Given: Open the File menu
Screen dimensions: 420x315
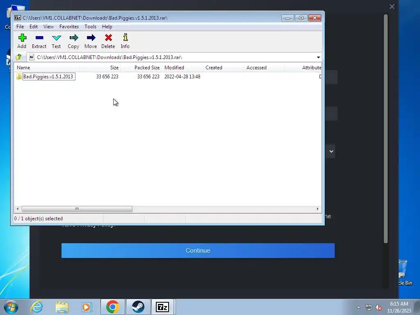Looking at the screenshot, I should pyautogui.click(x=20, y=27).
